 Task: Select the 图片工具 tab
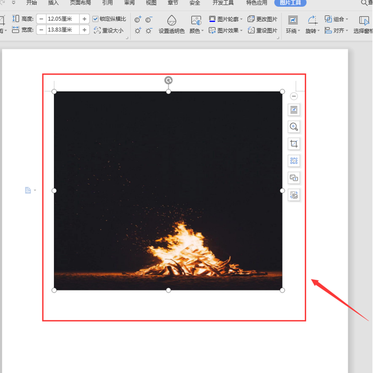click(290, 3)
